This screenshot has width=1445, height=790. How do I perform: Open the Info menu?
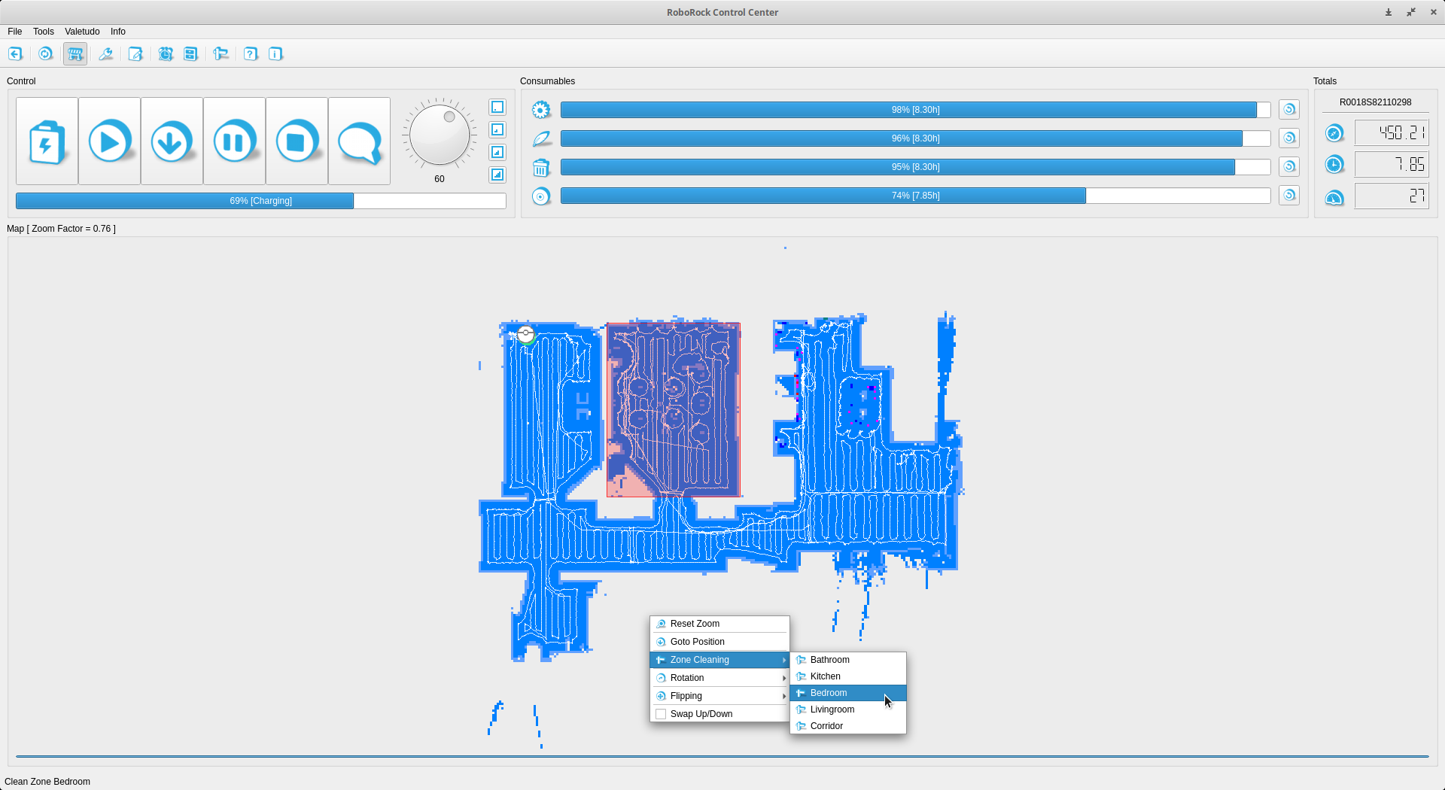pos(118,32)
